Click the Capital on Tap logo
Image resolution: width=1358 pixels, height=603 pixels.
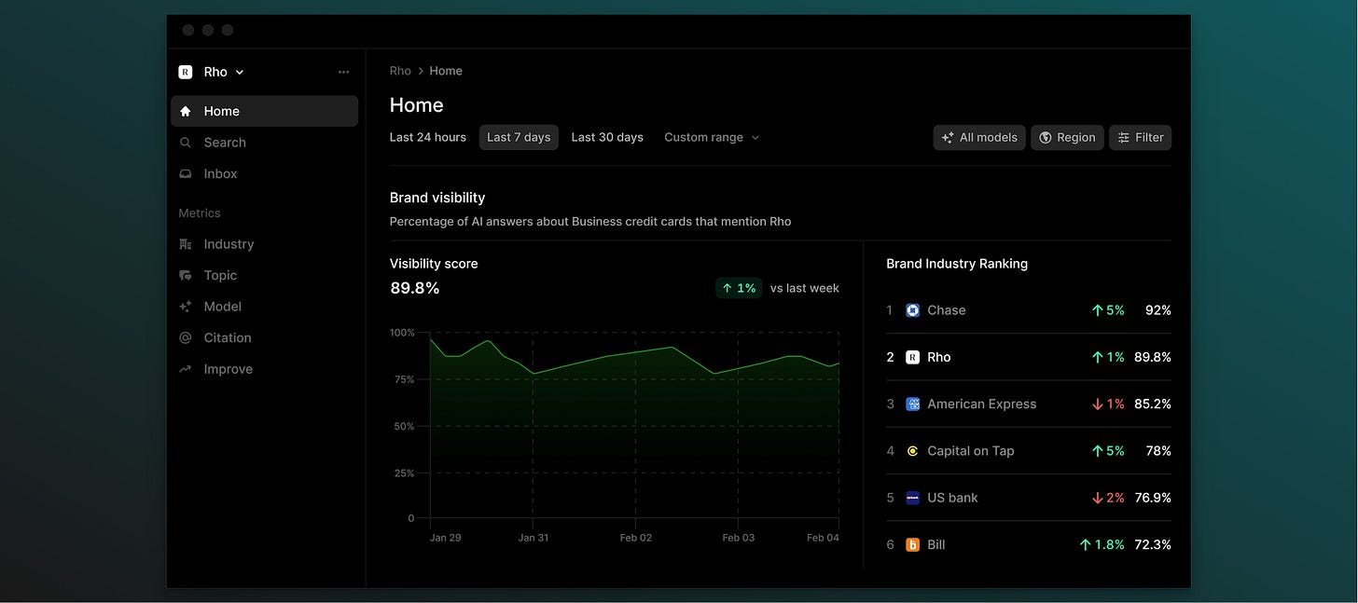(x=913, y=451)
